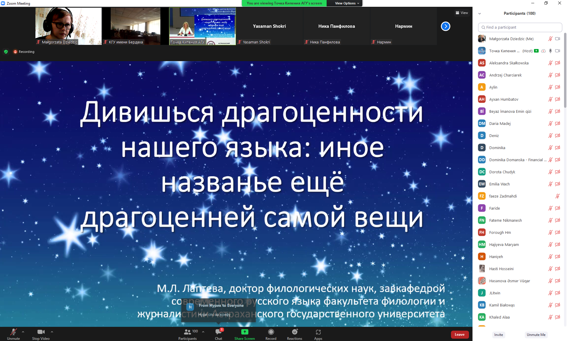Collapse the Participants panel chevron
Viewport: 567px width, 341px height.
coord(480,14)
